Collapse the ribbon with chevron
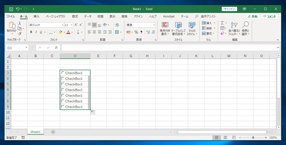Viewport: 286px width, 145px height. pyautogui.click(x=278, y=40)
